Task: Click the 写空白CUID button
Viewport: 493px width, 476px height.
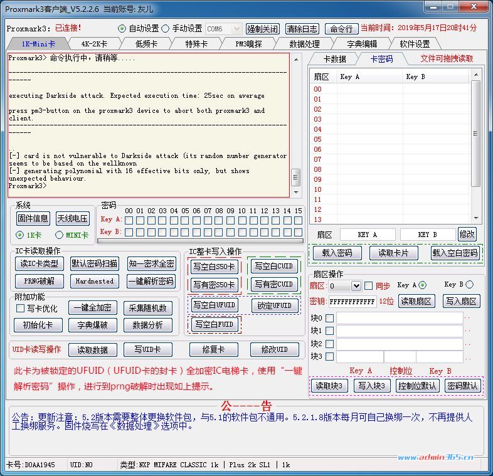Action: click(274, 266)
